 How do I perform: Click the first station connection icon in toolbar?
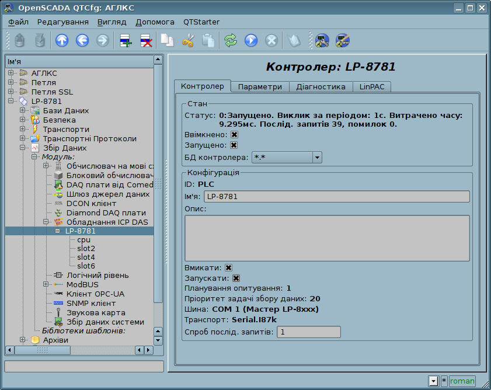coord(322,40)
